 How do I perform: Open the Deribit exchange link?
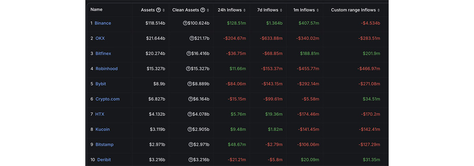click(x=103, y=160)
